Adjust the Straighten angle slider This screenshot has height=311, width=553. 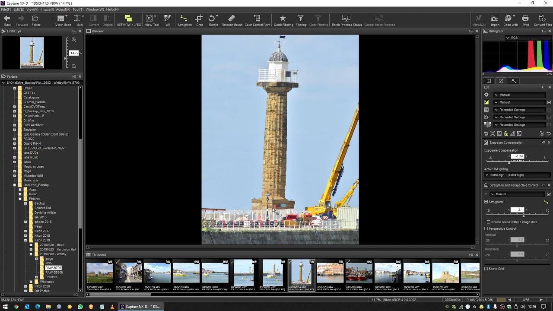517,215
